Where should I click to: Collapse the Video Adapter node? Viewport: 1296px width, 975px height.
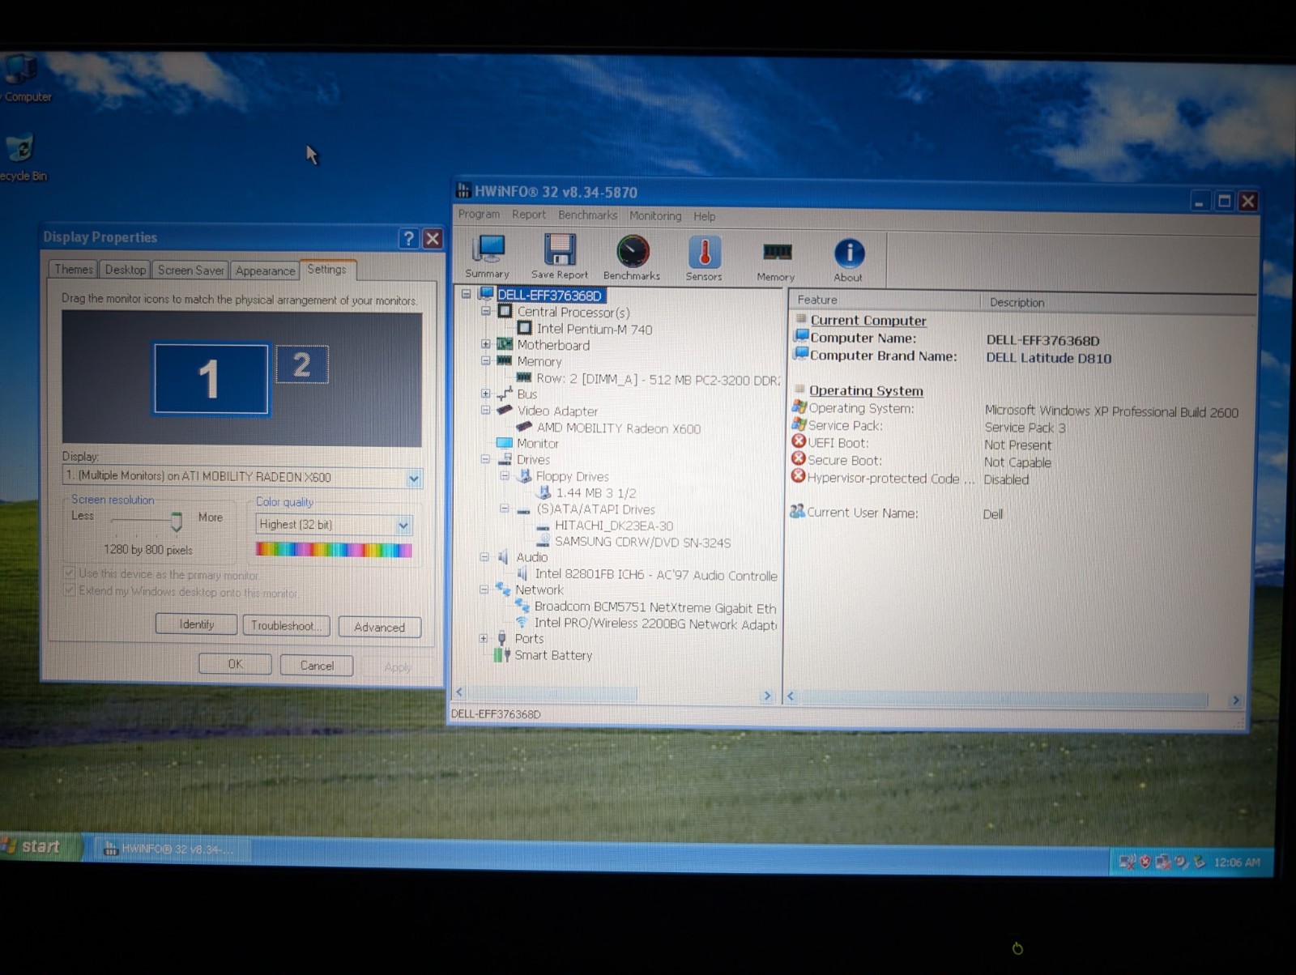tap(486, 410)
